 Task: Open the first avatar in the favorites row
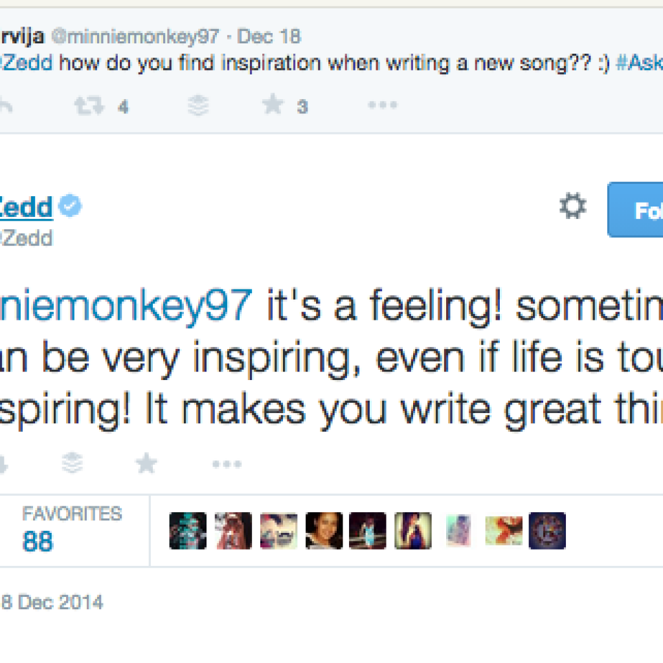188,531
